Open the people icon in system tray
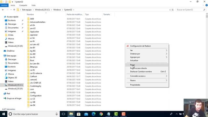Image resolution: width=208 pixels, height=117 pixels. coord(171,114)
